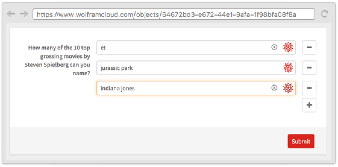Reload the Wolfram Cloud page
The image size is (338, 167).
coord(324,14)
